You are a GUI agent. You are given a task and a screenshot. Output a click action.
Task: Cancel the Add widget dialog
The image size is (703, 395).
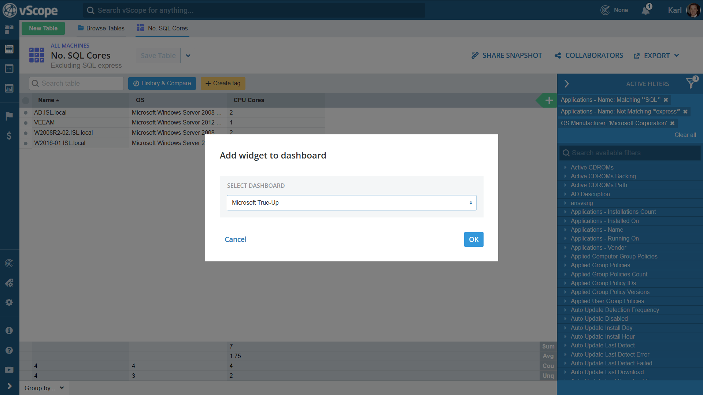pos(236,239)
